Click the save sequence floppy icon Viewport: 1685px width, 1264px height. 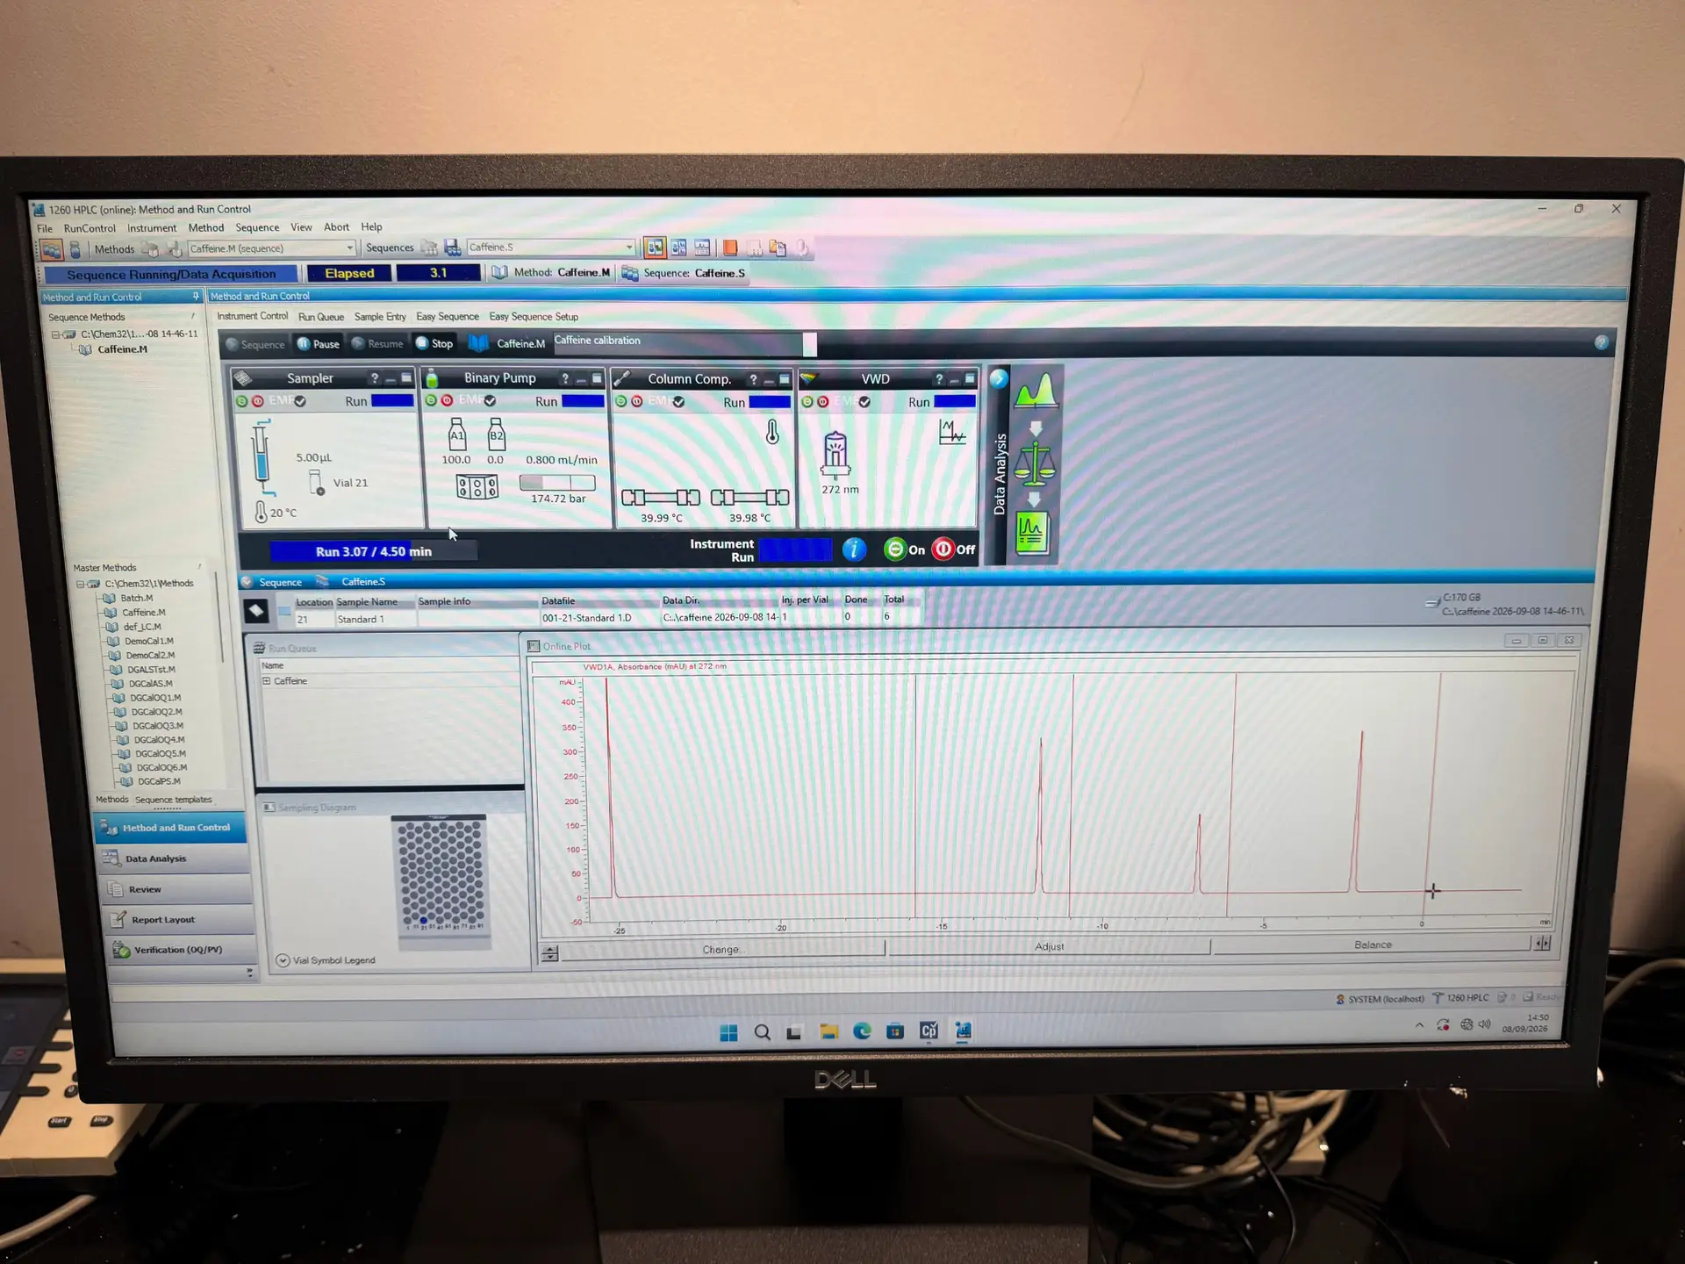tap(452, 248)
